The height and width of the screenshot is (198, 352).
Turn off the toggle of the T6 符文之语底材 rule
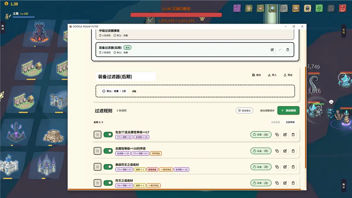(108, 183)
